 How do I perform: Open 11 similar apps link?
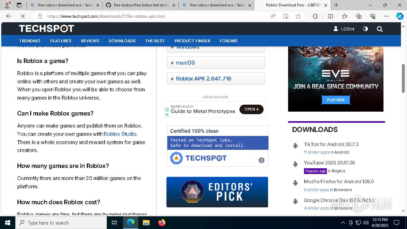(317, 152)
